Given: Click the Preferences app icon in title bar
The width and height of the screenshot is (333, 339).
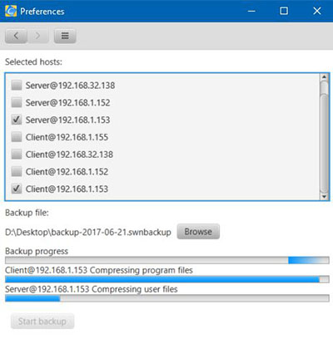Looking at the screenshot, I should (x=11, y=11).
